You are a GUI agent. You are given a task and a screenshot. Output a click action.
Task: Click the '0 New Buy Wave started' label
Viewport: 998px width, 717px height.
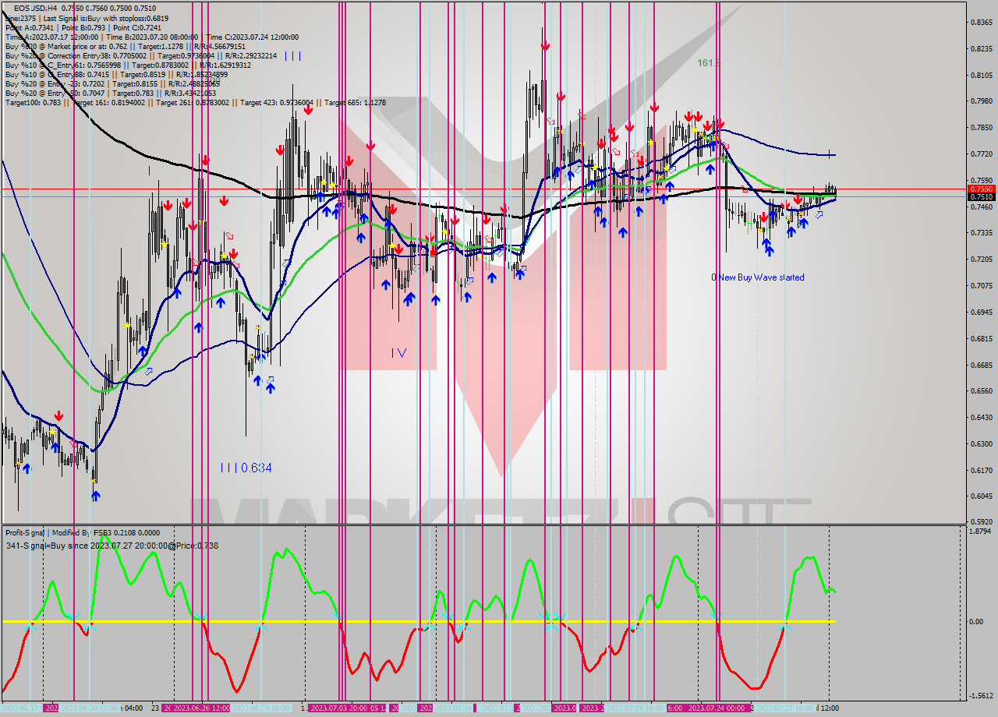tap(757, 277)
